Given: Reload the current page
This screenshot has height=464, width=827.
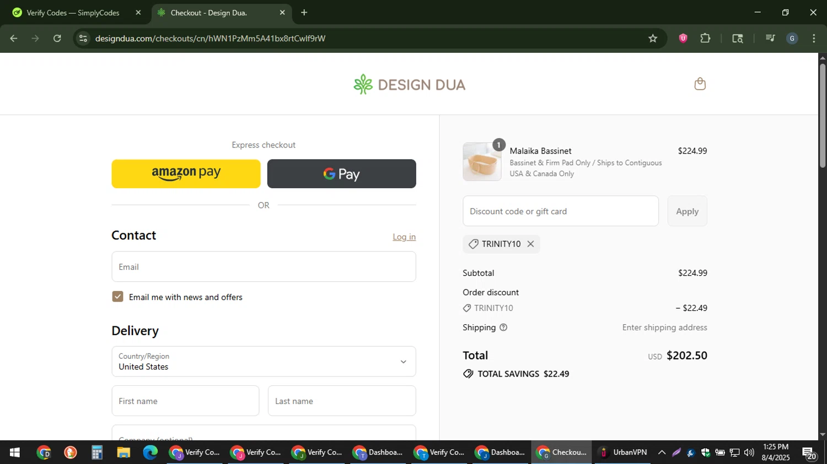Looking at the screenshot, I should [57, 39].
